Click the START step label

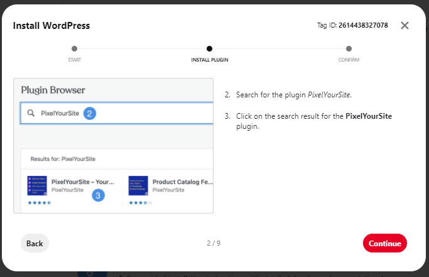coord(74,60)
